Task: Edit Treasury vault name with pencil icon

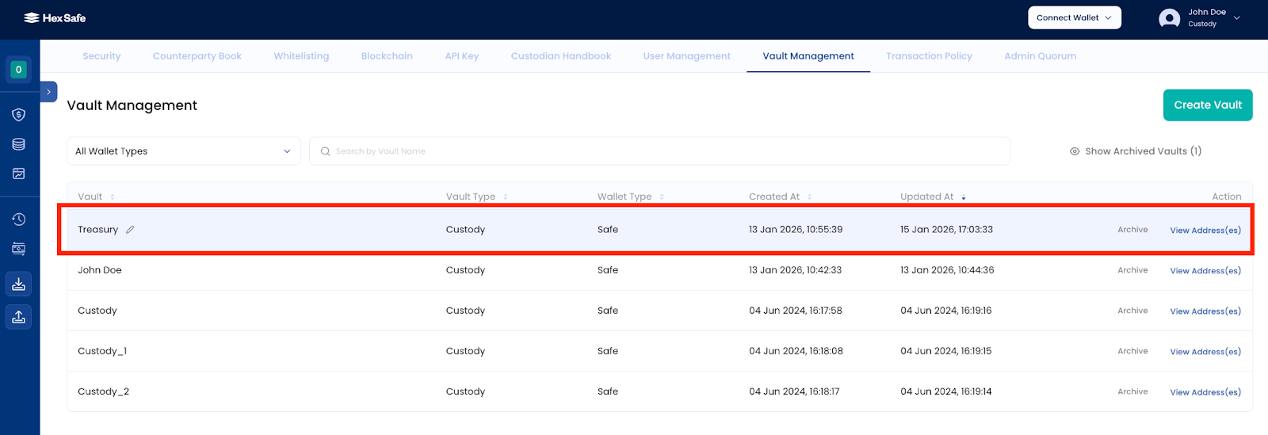Action: pyautogui.click(x=130, y=230)
